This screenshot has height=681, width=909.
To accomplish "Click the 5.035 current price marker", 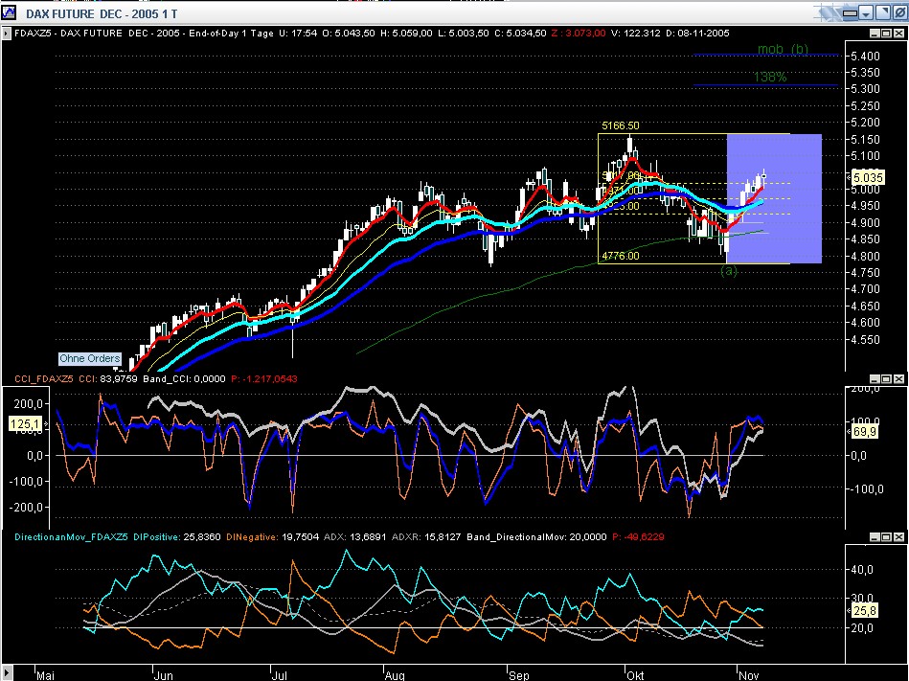I will click(x=867, y=177).
